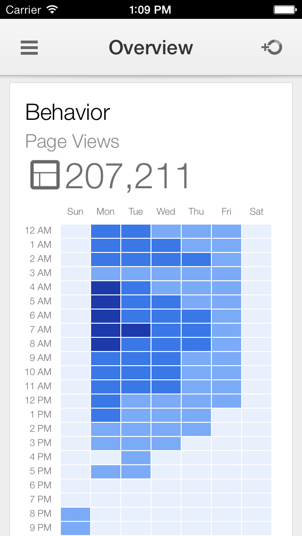Tap the battery indicator icon
302x536 pixels.
pyautogui.click(x=284, y=9)
